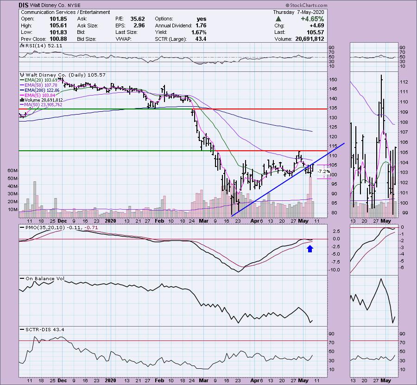Click the 60M tick on the volume axis
Screen dimensions: 417x385
click(13, 170)
